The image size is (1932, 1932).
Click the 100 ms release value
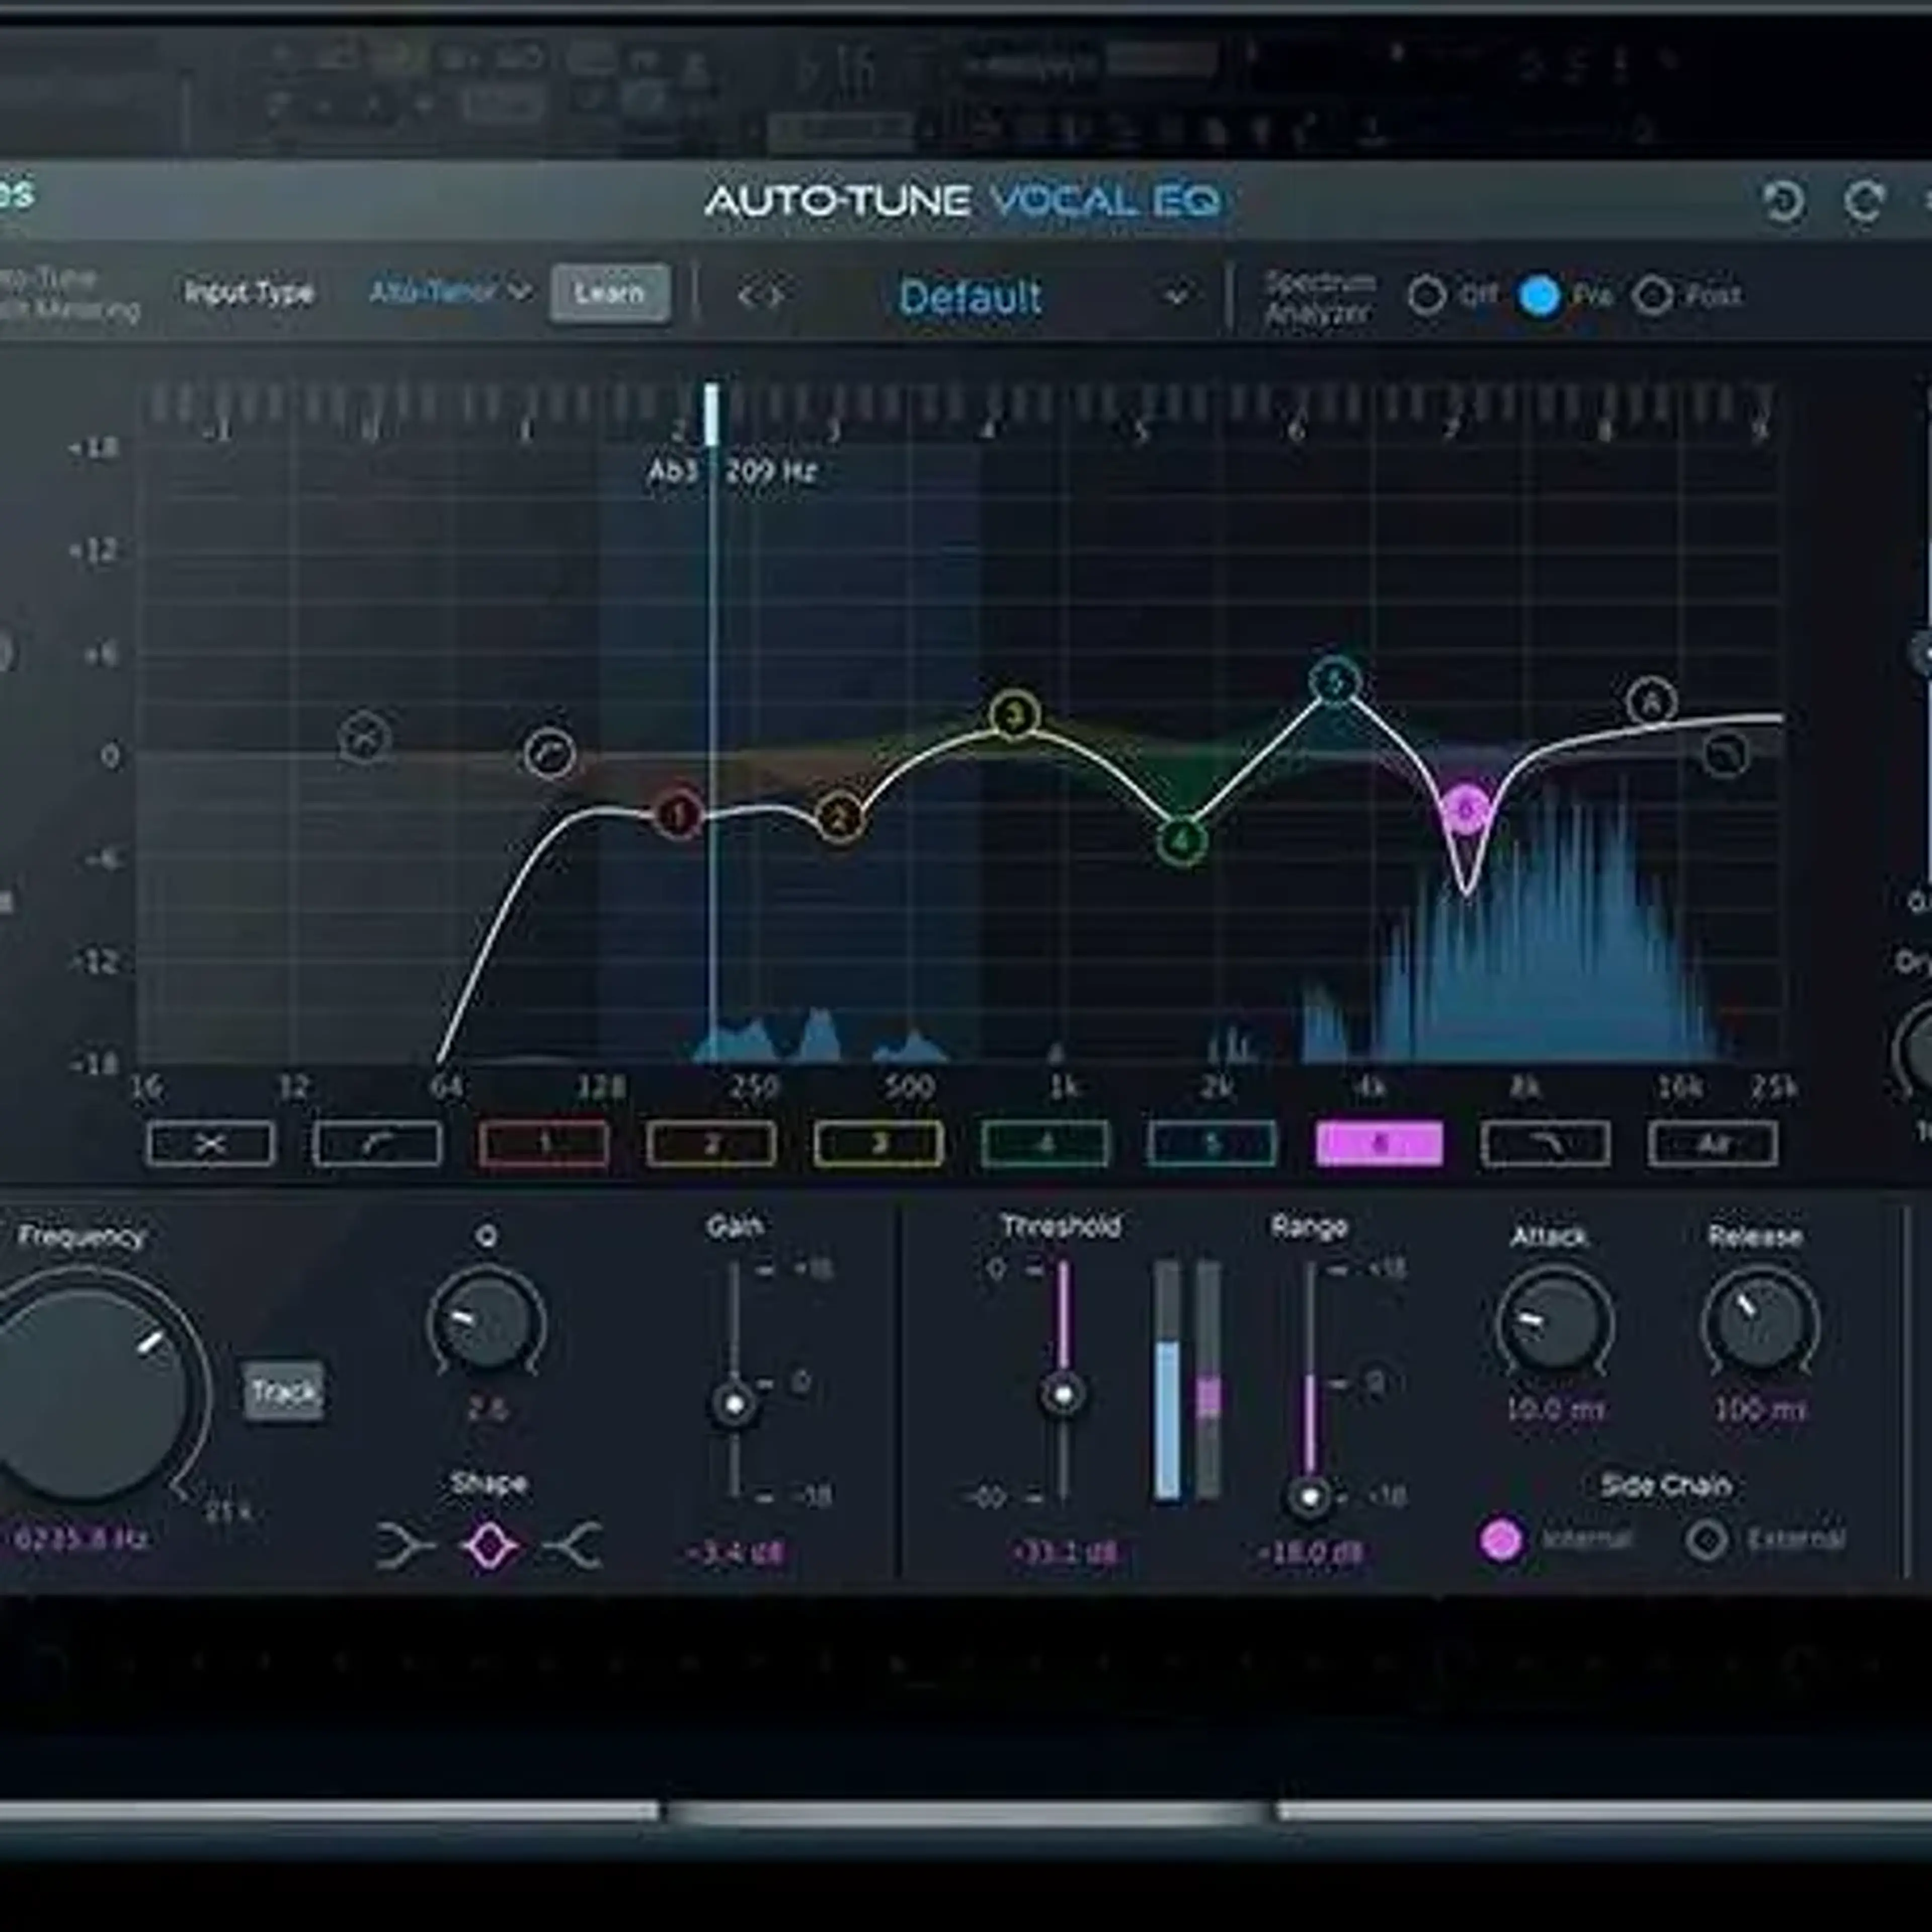[1761, 1409]
